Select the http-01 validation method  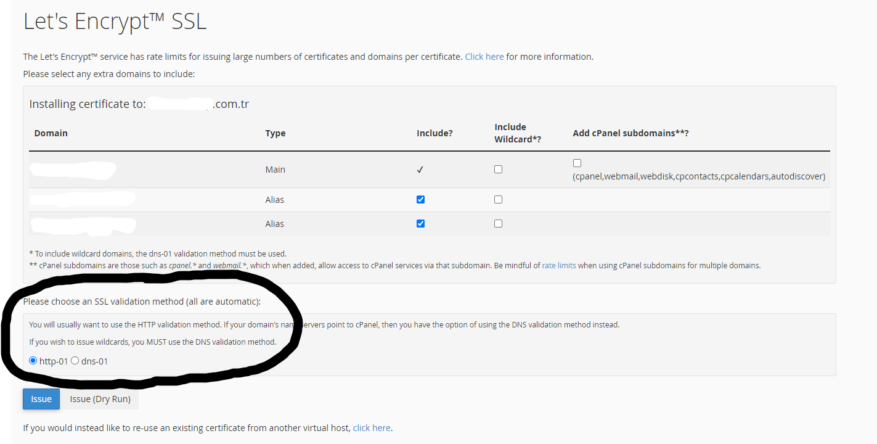click(x=33, y=361)
